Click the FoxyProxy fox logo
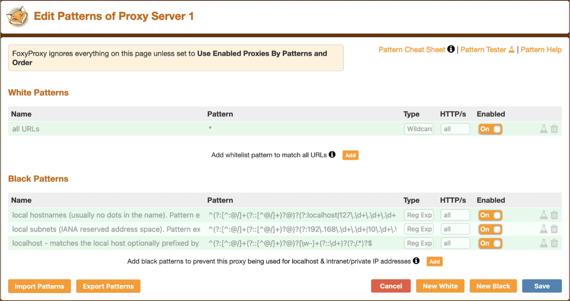 (17, 17)
